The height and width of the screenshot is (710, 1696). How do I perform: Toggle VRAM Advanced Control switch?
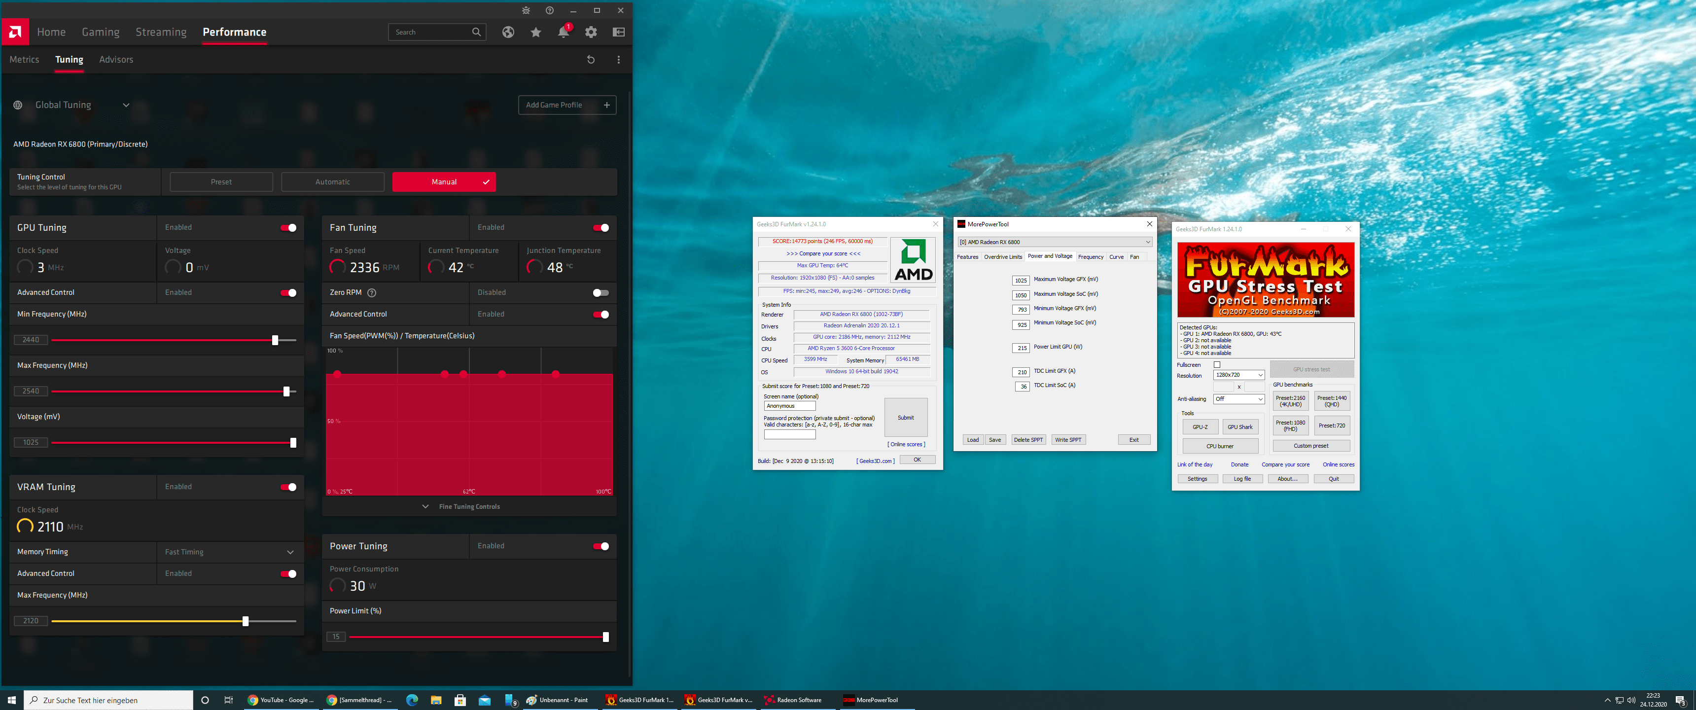pos(288,573)
